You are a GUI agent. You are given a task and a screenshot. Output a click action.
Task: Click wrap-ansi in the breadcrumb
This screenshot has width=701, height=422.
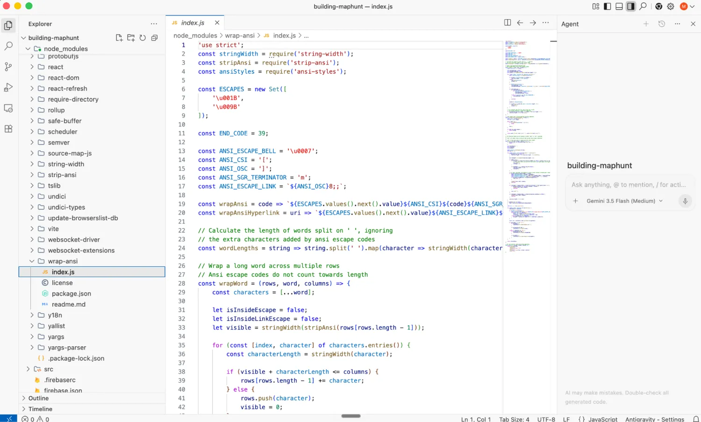[240, 36]
